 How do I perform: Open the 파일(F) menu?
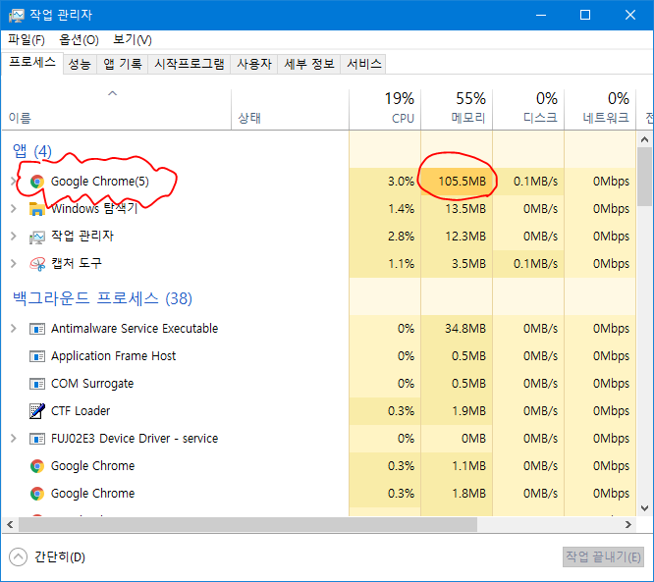tap(27, 40)
